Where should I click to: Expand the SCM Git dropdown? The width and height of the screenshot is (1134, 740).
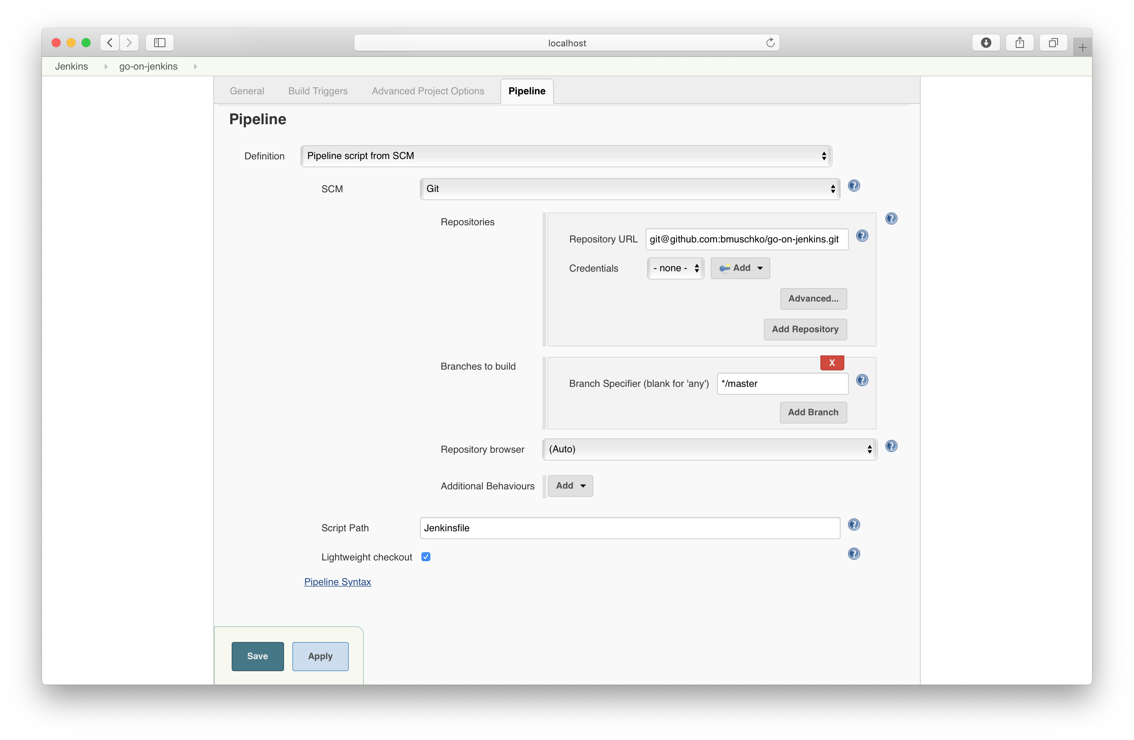pyautogui.click(x=629, y=189)
